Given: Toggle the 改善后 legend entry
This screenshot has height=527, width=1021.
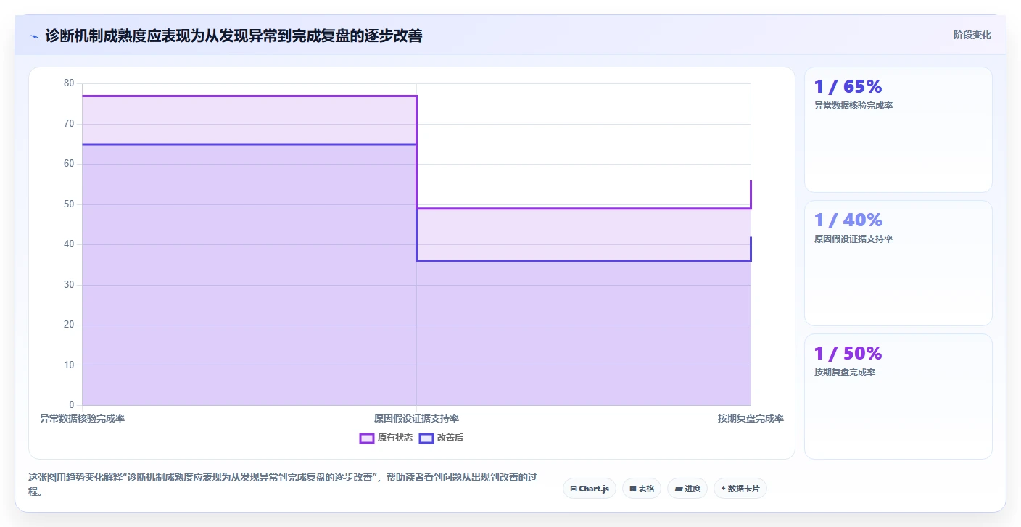Looking at the screenshot, I should (x=441, y=438).
